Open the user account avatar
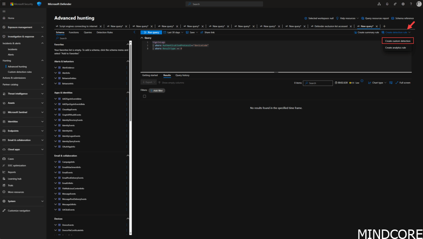Screen dimensions: 423x239 [x=419, y=4]
